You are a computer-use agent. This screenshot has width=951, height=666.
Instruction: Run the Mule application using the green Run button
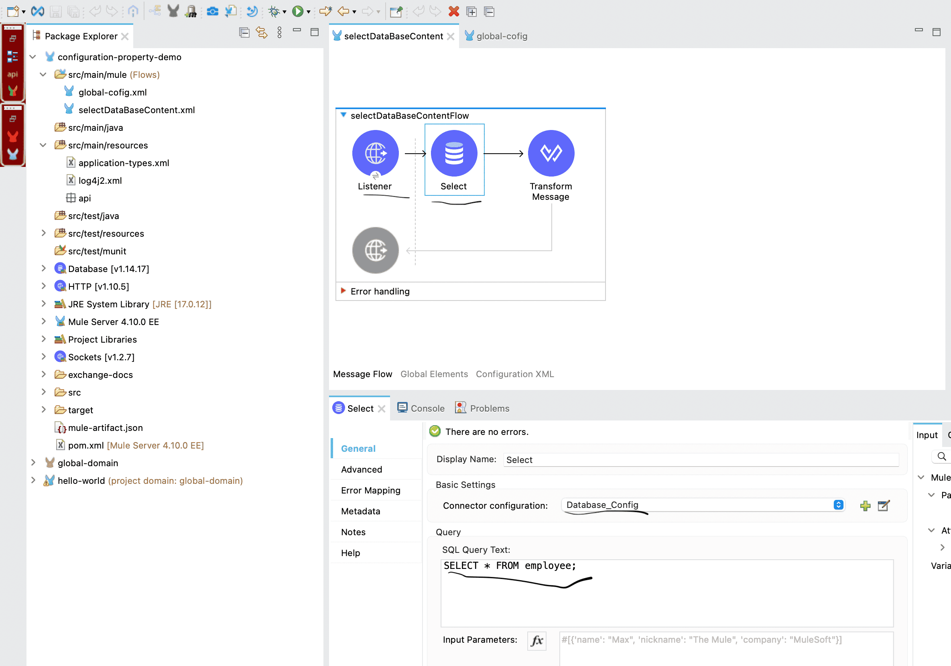point(299,11)
